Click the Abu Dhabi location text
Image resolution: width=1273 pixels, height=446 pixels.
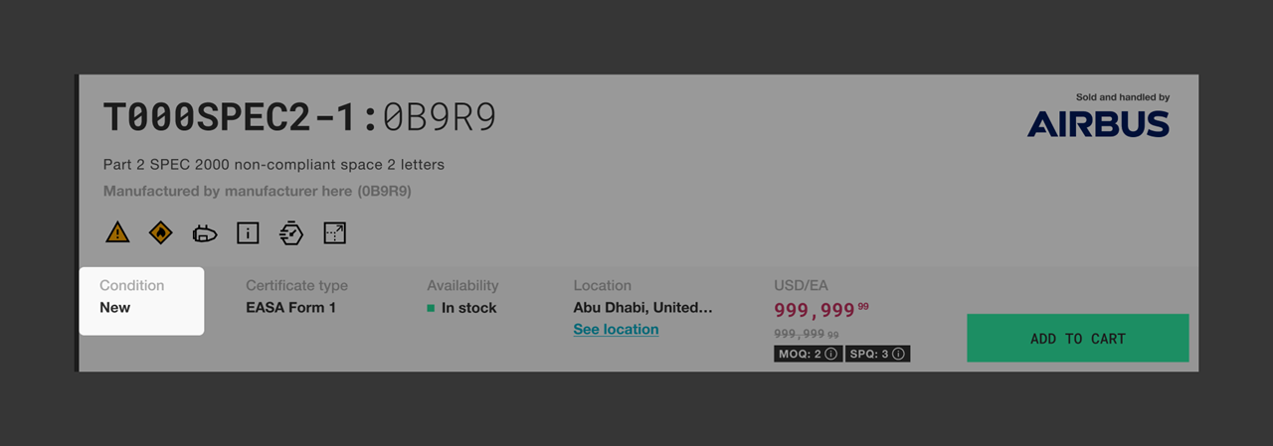[642, 308]
